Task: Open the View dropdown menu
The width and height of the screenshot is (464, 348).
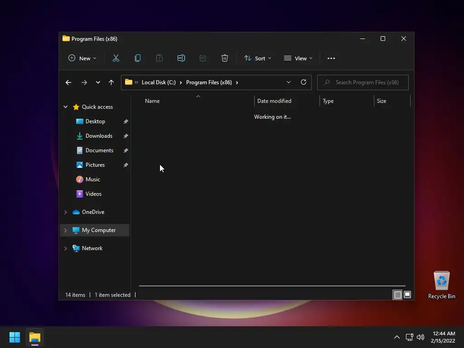Action: click(298, 58)
